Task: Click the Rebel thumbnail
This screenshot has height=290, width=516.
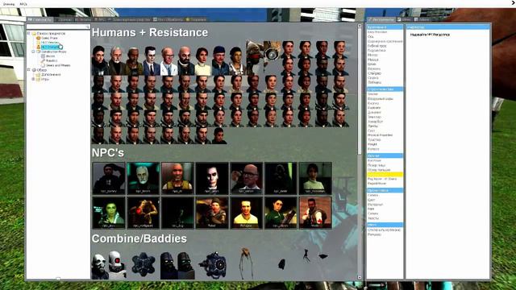Action: [212, 213]
